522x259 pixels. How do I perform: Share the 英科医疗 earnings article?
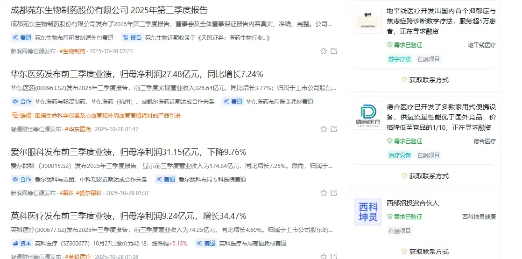[x=334, y=256]
